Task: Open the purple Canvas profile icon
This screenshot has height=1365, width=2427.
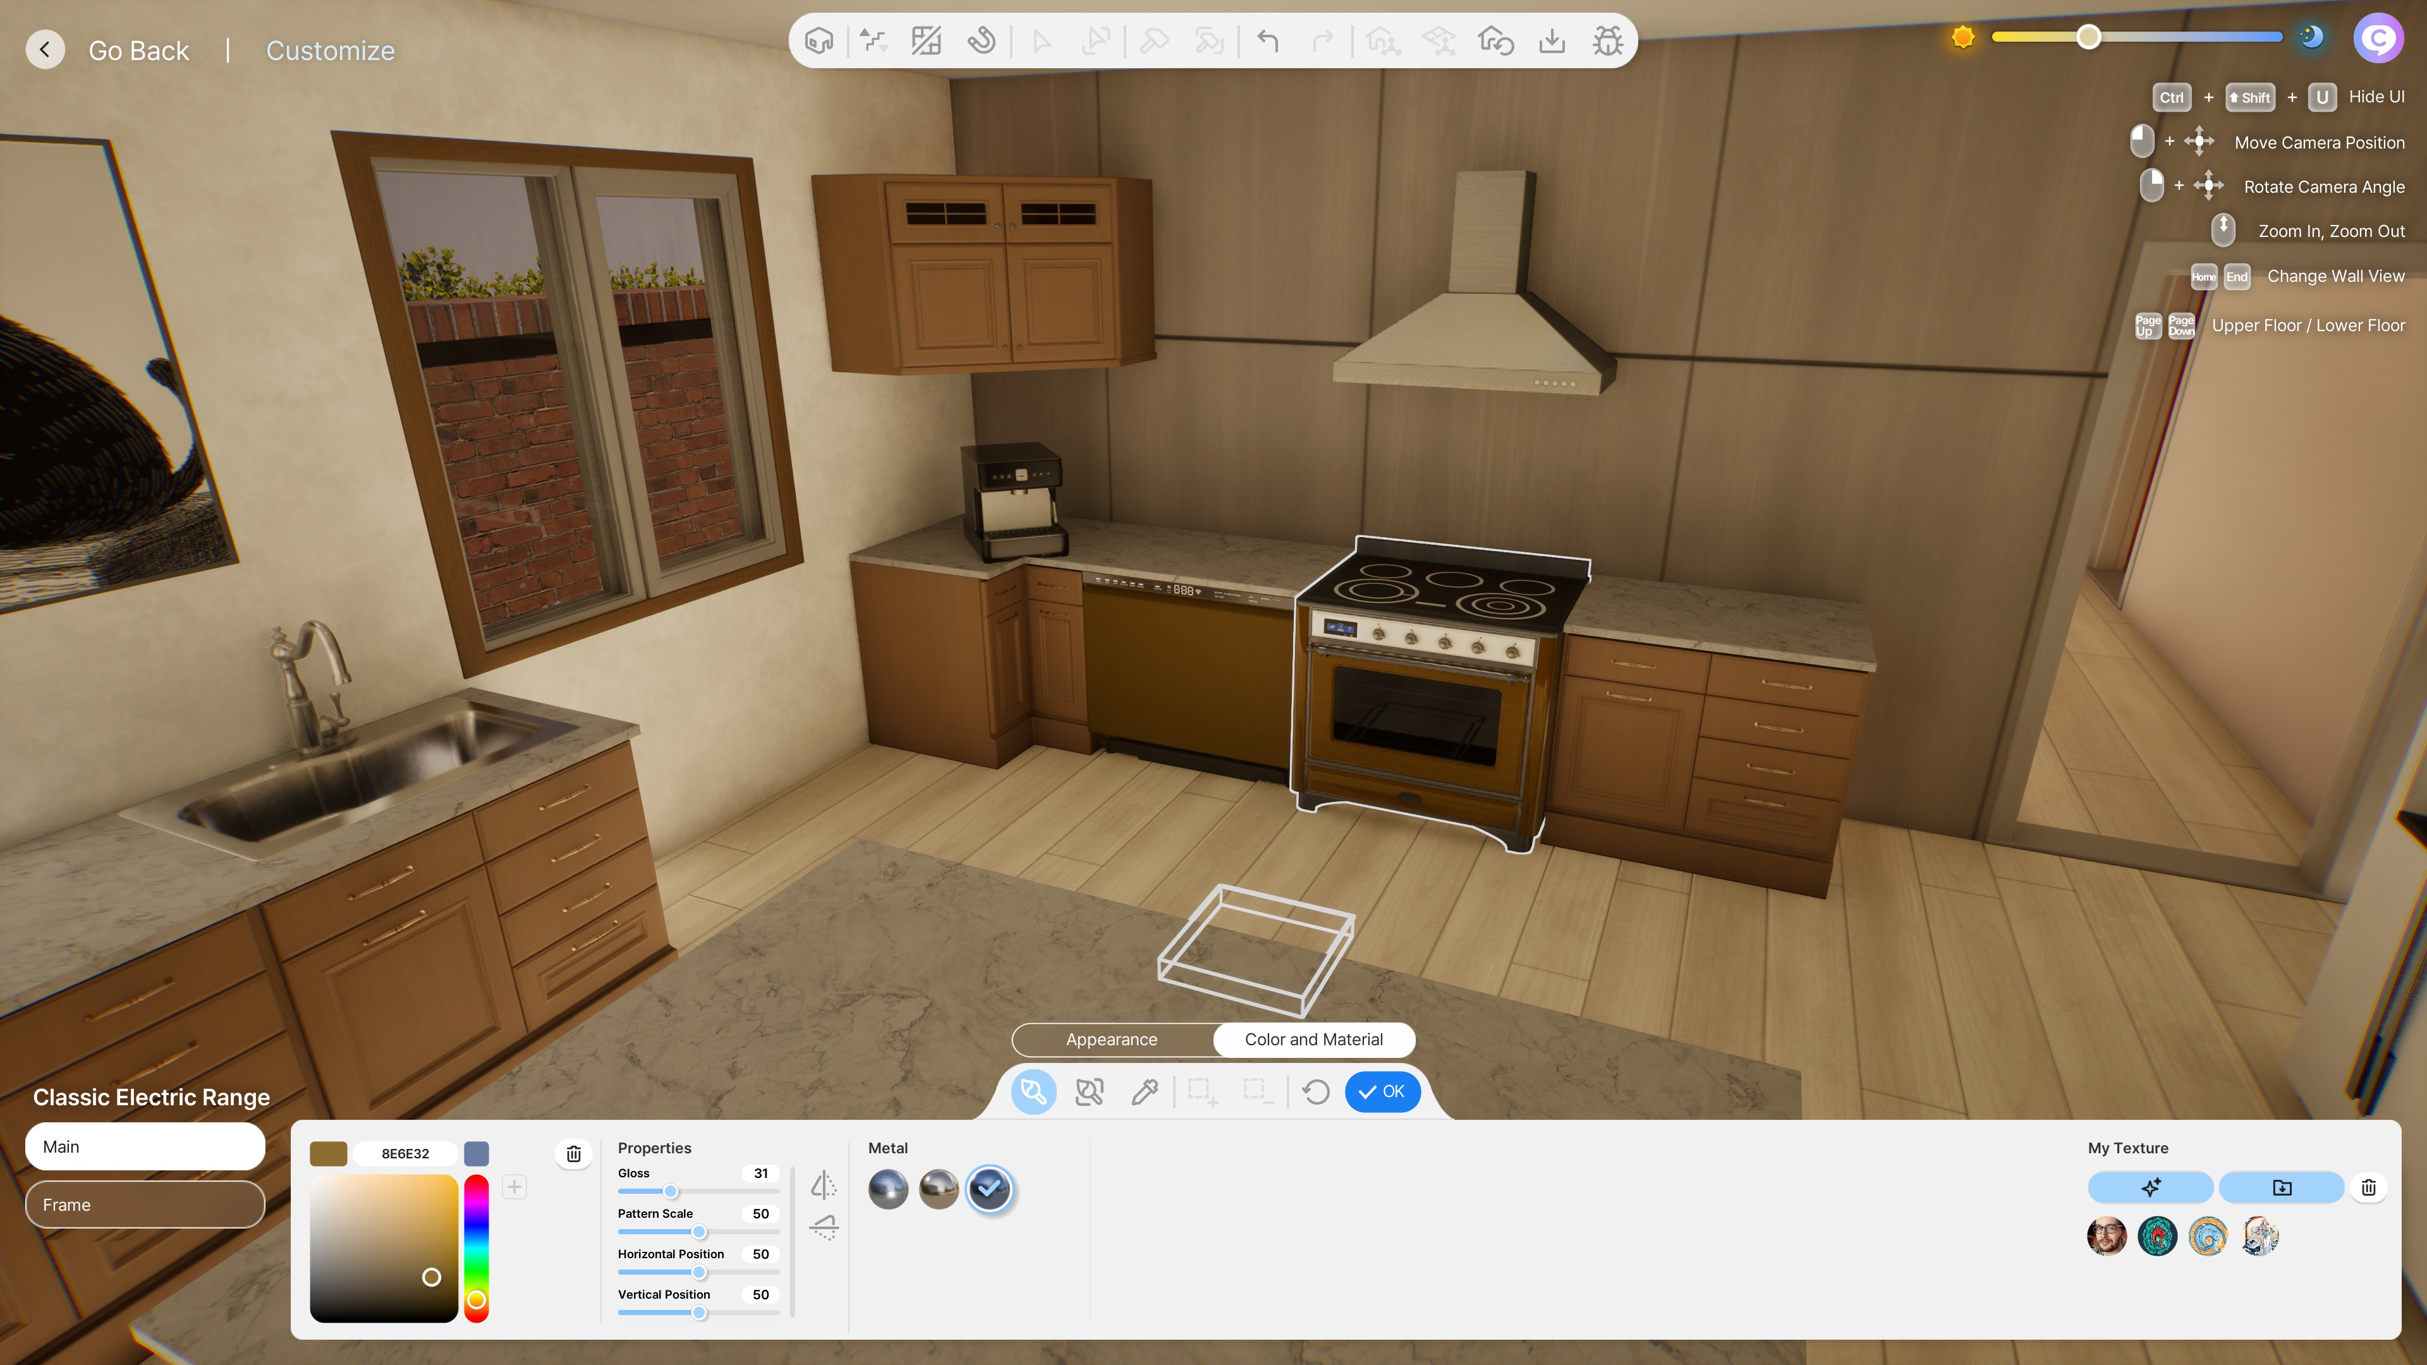Action: pos(2378,39)
